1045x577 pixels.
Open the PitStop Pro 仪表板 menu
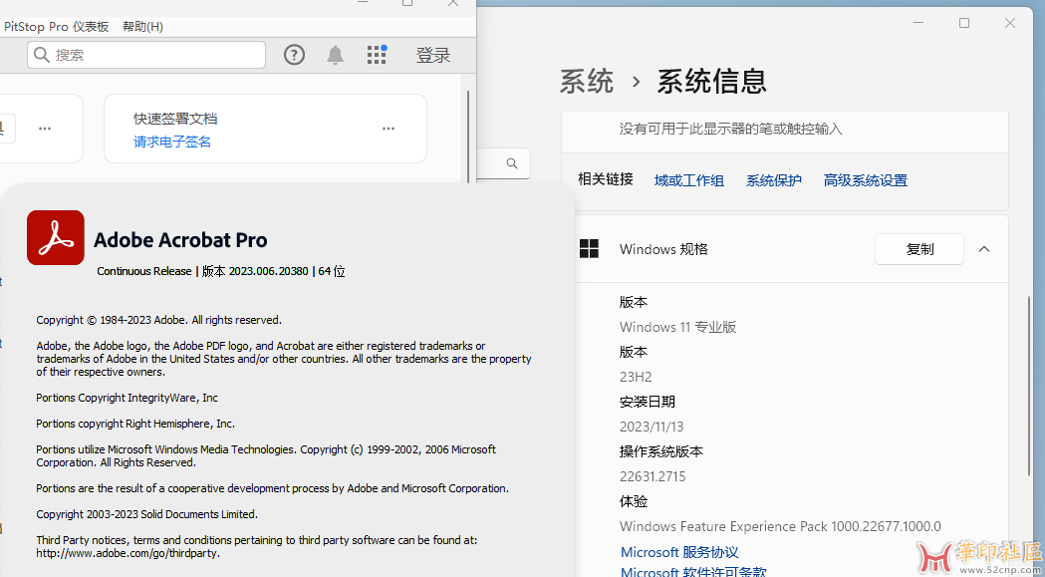click(x=57, y=27)
